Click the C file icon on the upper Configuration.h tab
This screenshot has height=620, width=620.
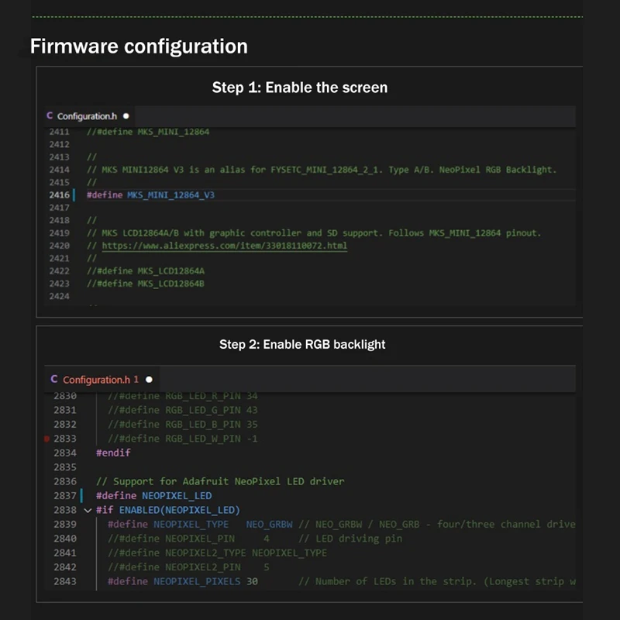tap(50, 116)
